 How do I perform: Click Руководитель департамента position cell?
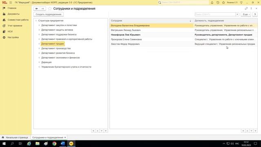click(223, 35)
